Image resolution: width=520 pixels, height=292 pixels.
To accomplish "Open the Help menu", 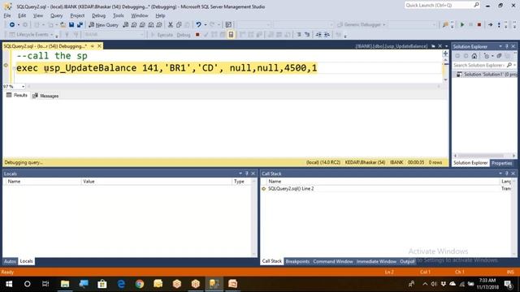I will [x=160, y=15].
